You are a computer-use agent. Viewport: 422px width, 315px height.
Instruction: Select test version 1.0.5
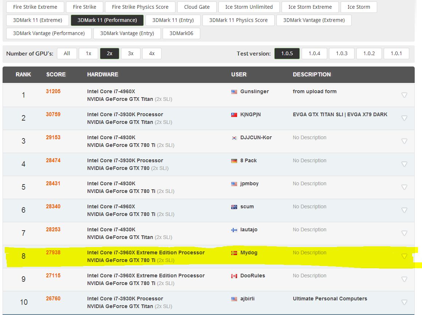pos(287,53)
